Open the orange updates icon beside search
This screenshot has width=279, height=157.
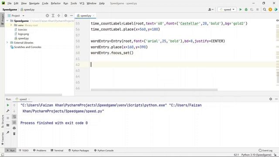click(x=270, y=10)
